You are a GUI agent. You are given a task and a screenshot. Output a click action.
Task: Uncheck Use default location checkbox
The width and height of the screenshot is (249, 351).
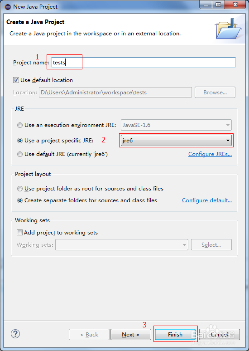click(16, 80)
